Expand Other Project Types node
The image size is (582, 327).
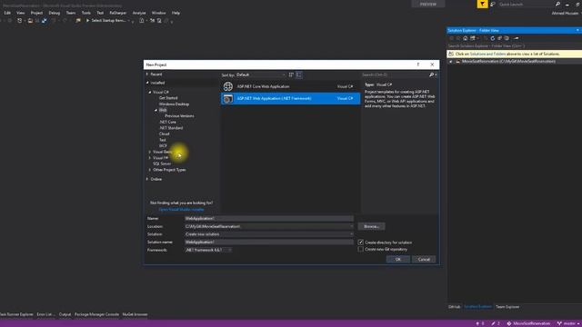pyautogui.click(x=150, y=170)
